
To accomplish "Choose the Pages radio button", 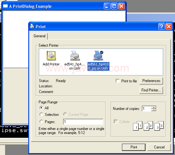I will pyautogui.click(x=41, y=121).
